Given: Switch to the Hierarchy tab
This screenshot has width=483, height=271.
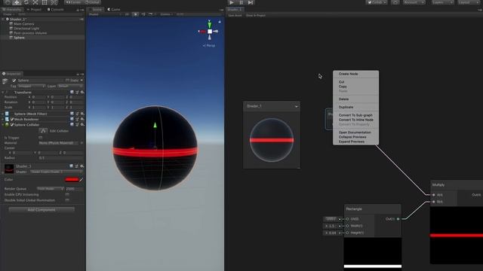Looking at the screenshot, I should pos(12,10).
